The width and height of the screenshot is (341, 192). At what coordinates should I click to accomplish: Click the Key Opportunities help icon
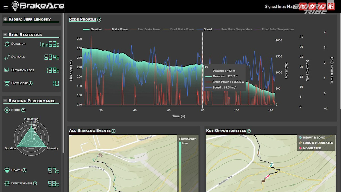pos(249,131)
